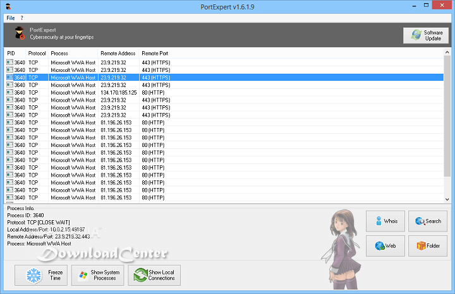Sort by the Protocol column header
Viewport: 455px width, 294px height.
[x=37, y=53]
